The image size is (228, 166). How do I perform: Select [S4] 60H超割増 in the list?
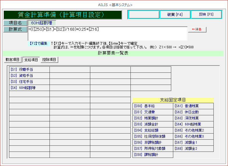29,88
